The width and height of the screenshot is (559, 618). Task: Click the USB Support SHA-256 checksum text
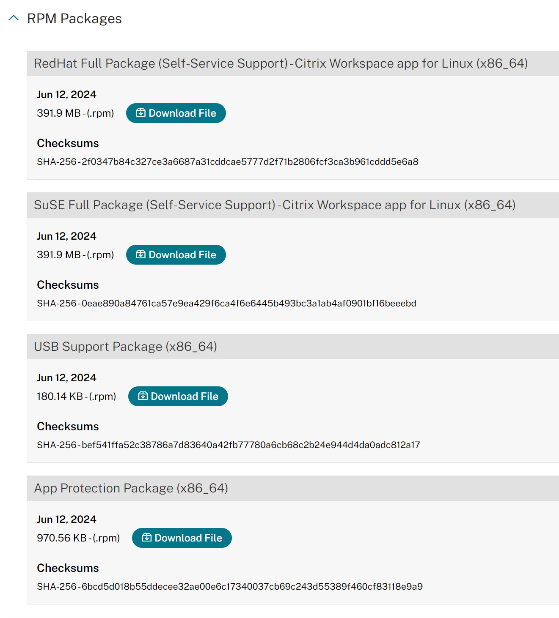point(229,445)
